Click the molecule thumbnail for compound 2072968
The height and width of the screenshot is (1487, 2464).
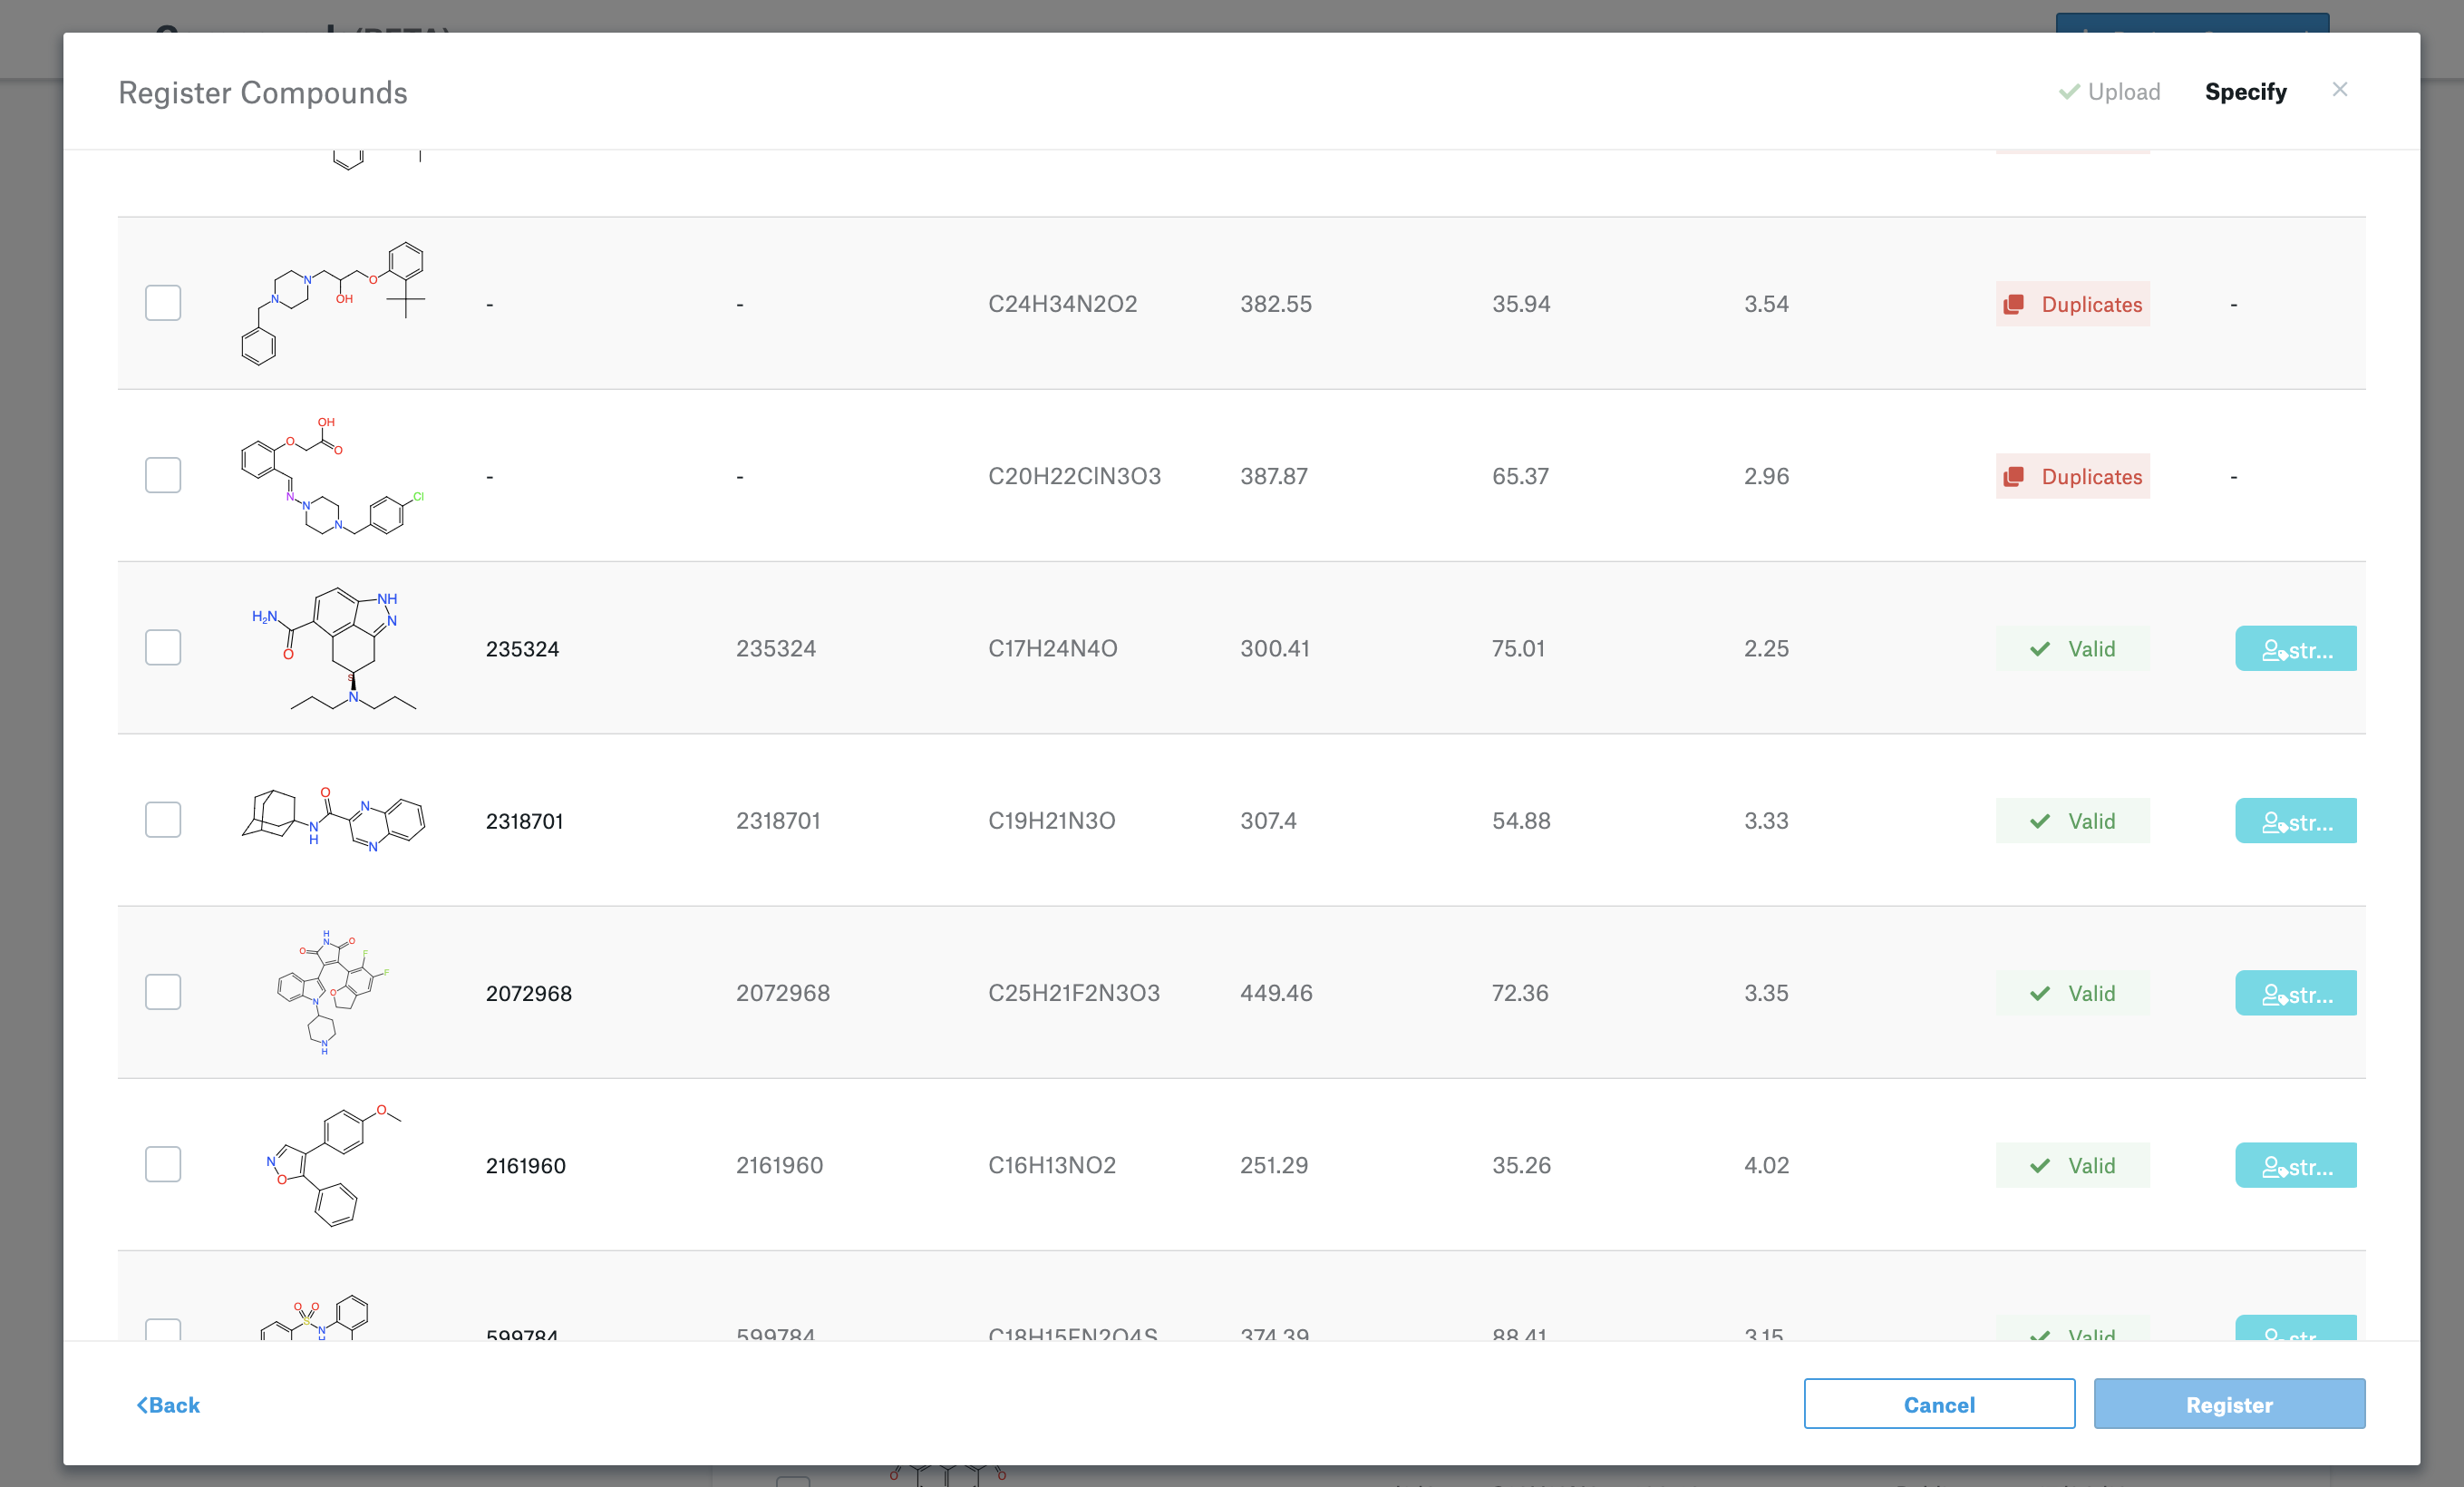coord(332,992)
